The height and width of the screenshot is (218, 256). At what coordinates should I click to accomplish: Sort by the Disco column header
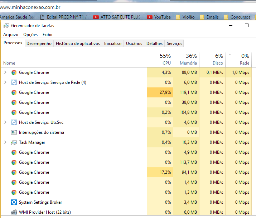pyautogui.click(x=212, y=60)
